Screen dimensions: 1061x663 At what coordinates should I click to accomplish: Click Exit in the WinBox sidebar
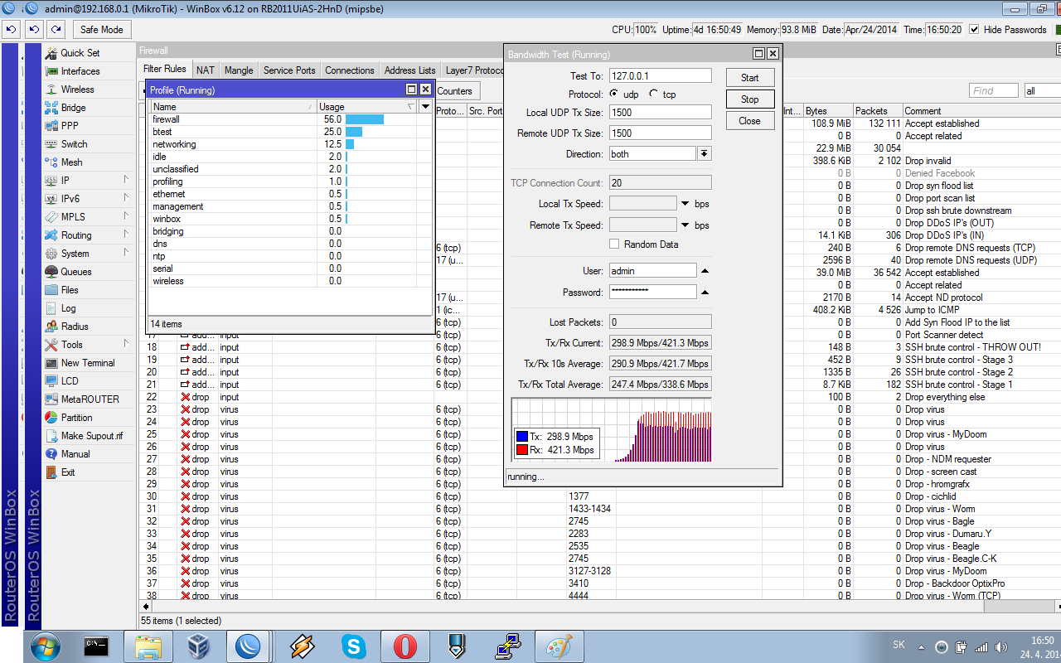tap(68, 472)
